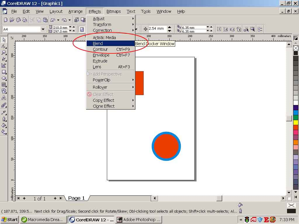Select the Pick tool arrow

tap(4, 40)
